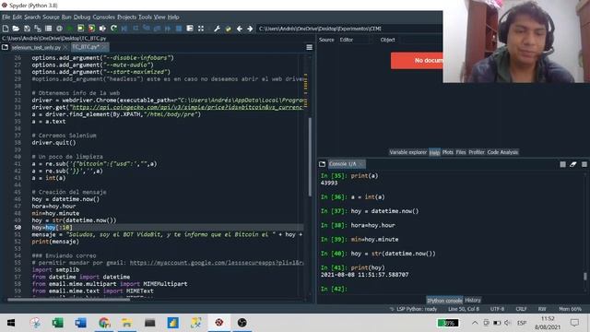Select the IPython console tab

point(444,301)
